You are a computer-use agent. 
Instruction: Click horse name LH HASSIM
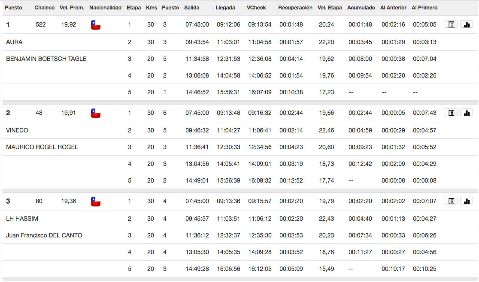(x=22, y=219)
